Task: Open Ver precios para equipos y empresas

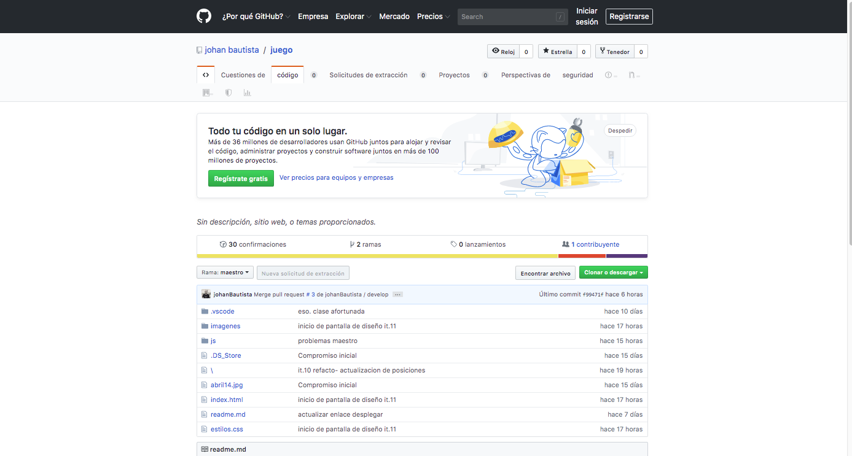Action: [336, 177]
